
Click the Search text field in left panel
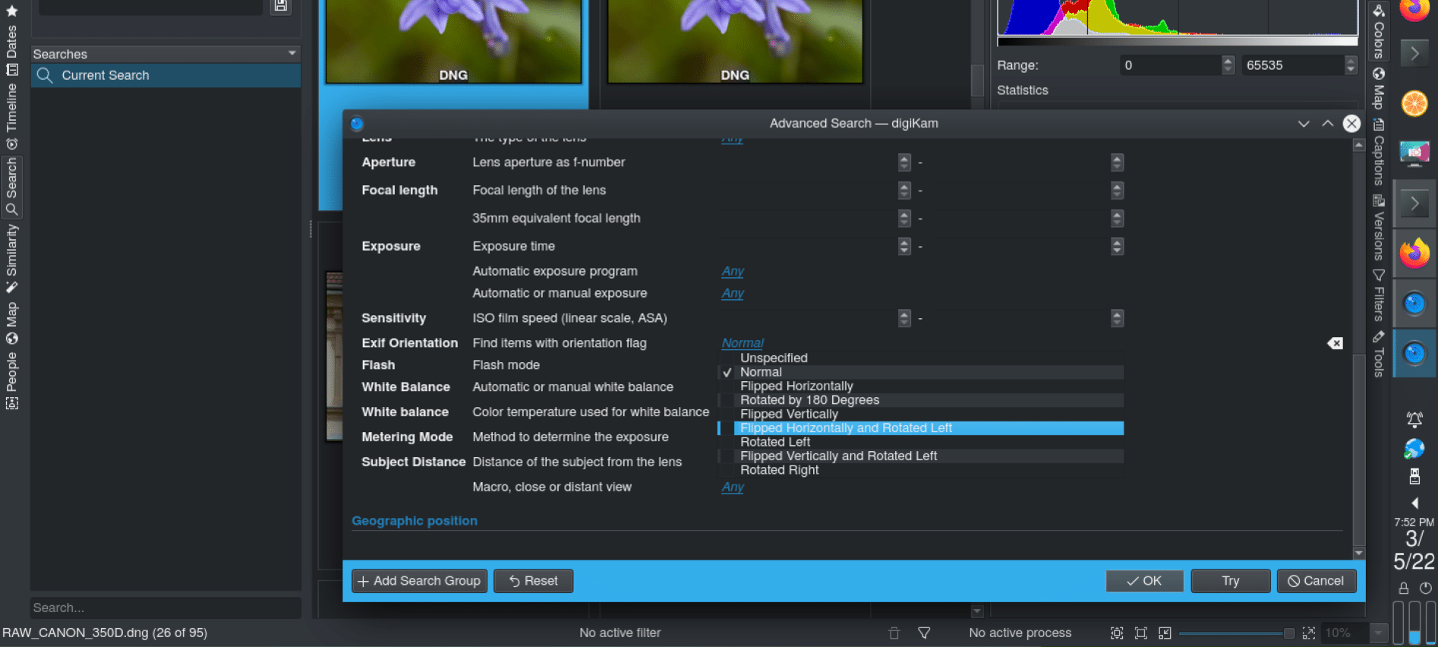click(166, 608)
